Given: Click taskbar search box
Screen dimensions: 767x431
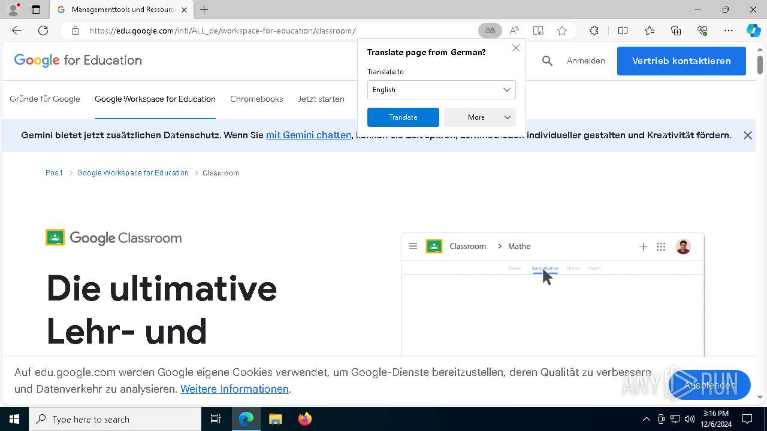Looking at the screenshot, I should click(115, 419).
